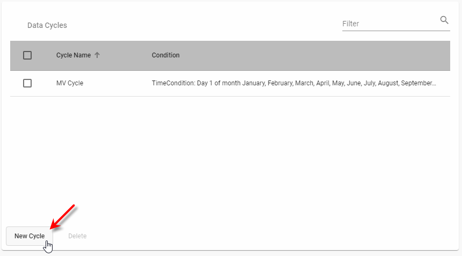Click the Data Cycles panel title
The height and width of the screenshot is (256, 462).
47,25
